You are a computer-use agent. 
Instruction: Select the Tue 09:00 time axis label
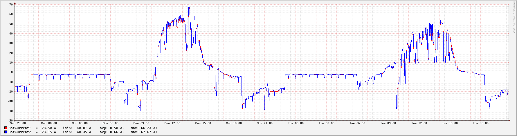click(388, 123)
